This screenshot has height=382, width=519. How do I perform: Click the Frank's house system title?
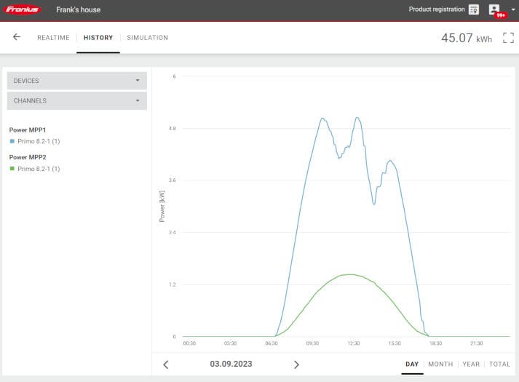78,9
